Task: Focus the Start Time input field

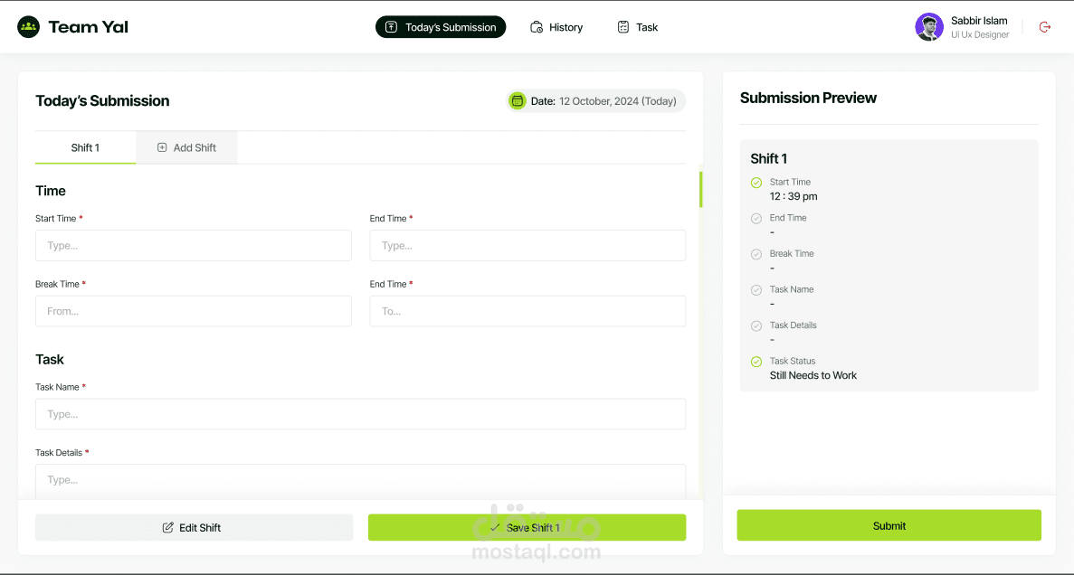Action: (193, 245)
